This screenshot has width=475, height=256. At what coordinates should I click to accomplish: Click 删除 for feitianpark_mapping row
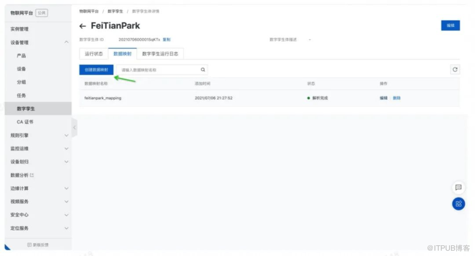396,98
